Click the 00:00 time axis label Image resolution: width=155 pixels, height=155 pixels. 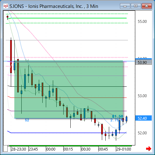point(51,149)
